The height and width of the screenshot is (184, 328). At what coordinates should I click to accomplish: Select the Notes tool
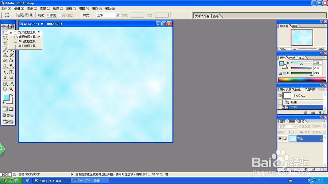(5, 84)
